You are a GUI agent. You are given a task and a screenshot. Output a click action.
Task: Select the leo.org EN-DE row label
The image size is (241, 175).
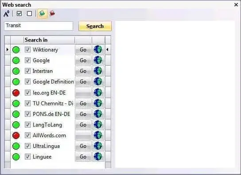tap(49, 93)
